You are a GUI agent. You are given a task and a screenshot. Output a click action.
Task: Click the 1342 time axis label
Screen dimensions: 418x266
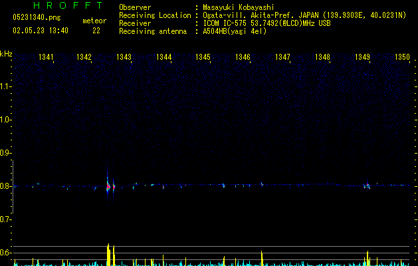pyautogui.click(x=84, y=57)
